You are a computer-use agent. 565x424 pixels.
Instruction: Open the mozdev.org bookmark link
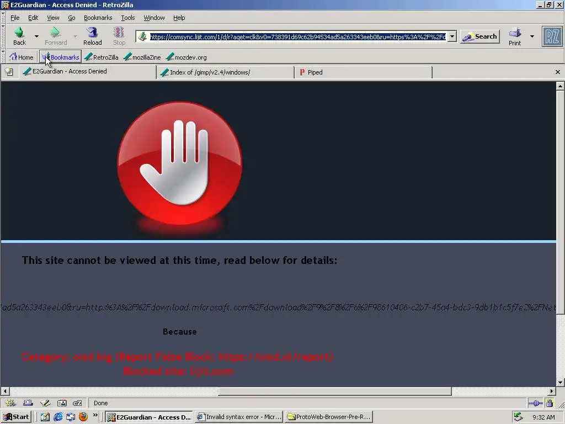point(186,57)
